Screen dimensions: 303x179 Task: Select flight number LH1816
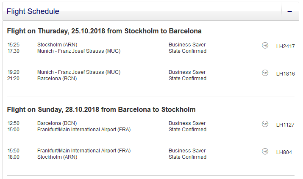click(285, 74)
